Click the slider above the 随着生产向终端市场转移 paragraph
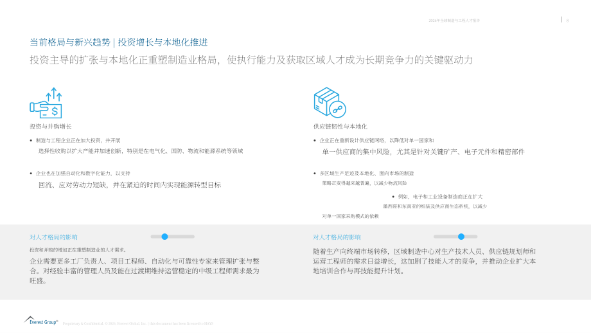The image size is (591, 333). [455, 237]
